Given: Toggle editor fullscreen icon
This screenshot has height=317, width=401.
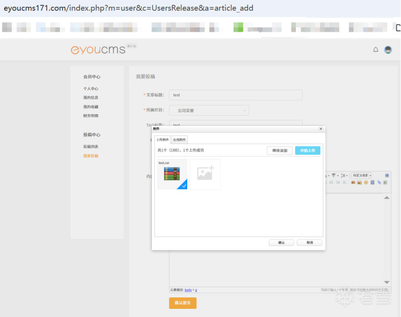Looking at the screenshot, I should [387, 175].
